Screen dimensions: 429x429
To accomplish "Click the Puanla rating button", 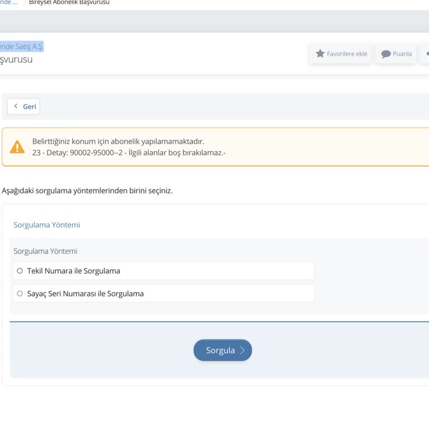I will pos(395,54).
